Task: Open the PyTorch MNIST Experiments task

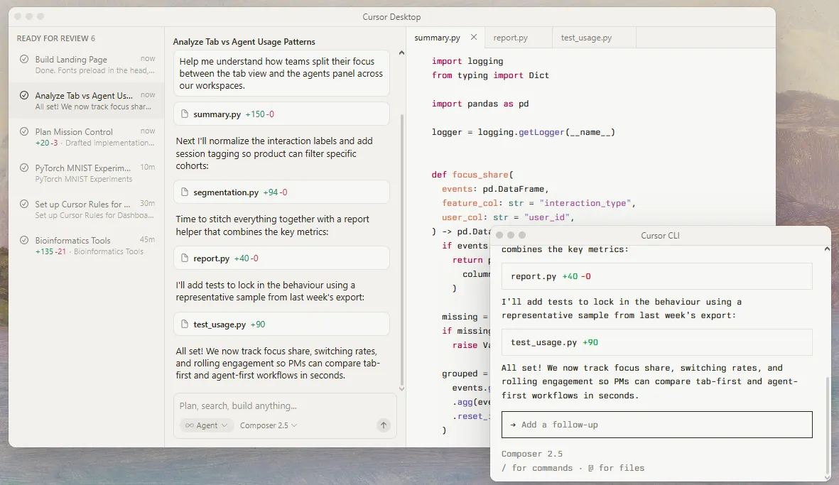Action: (x=87, y=173)
